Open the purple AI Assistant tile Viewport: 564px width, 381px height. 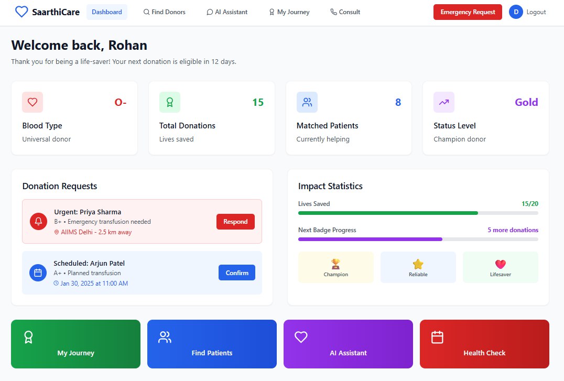point(348,344)
